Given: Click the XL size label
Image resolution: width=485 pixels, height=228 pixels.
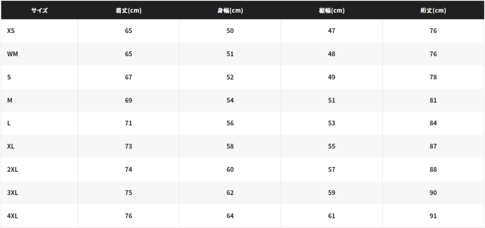Looking at the screenshot, I should (11, 147).
